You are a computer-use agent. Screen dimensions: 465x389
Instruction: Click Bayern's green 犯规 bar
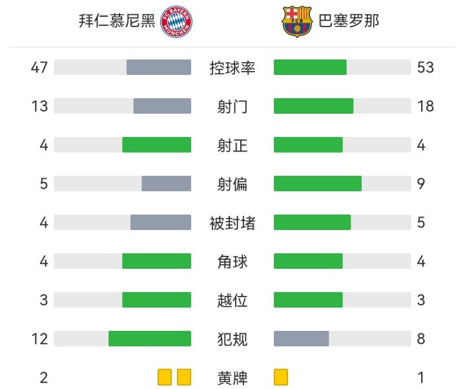coord(150,339)
